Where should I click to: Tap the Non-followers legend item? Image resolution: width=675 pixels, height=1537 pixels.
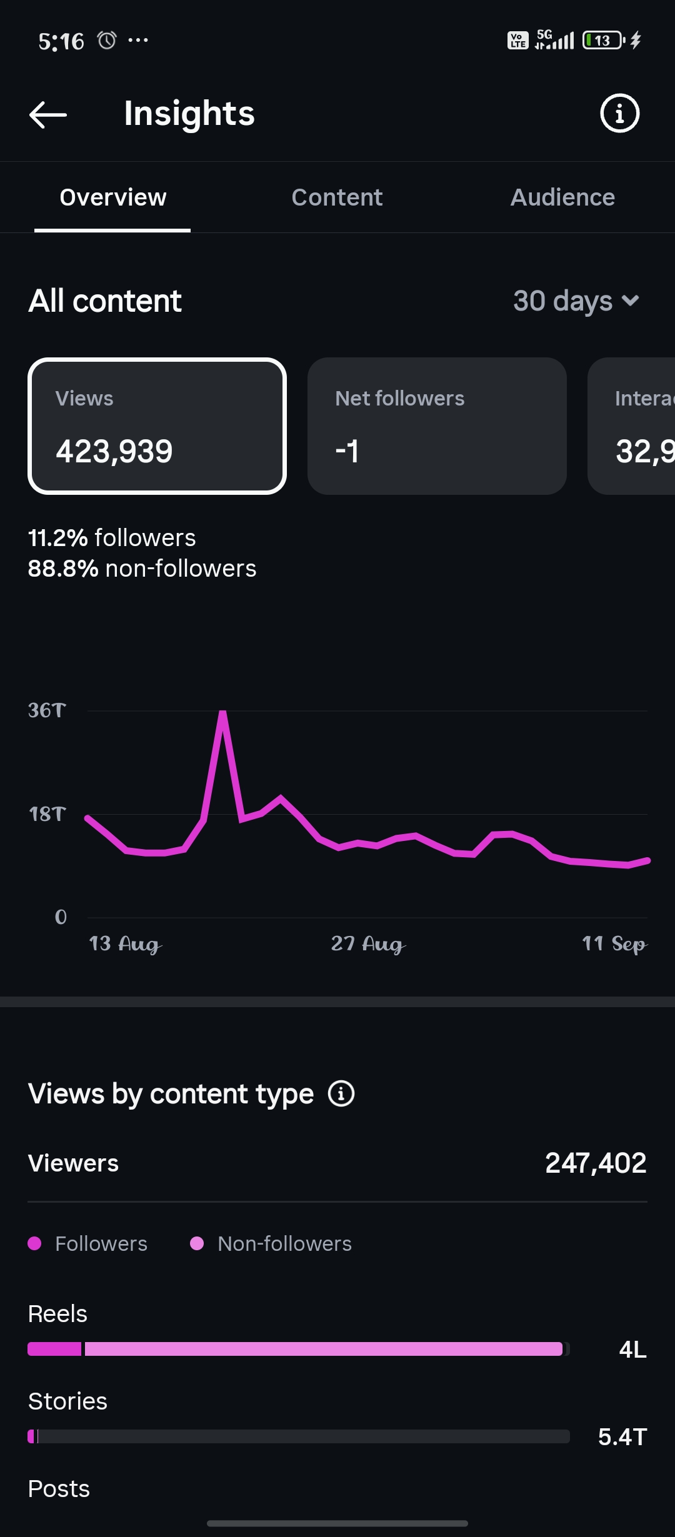click(x=271, y=1243)
